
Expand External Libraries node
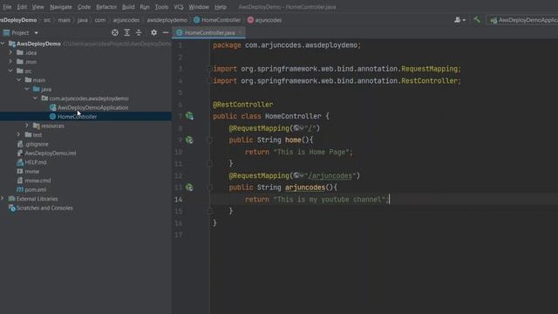pyautogui.click(x=3, y=199)
